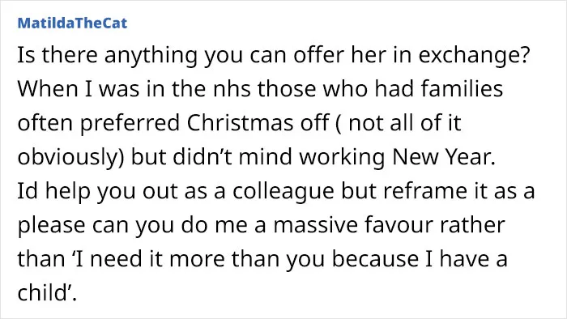
Task: Click the word 'anything' in first line
Action: [x=151, y=57]
